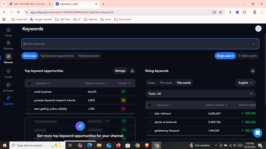The image size is (266, 149).
Task: Click the Upgrade rocket icon
Action: coord(8,98)
